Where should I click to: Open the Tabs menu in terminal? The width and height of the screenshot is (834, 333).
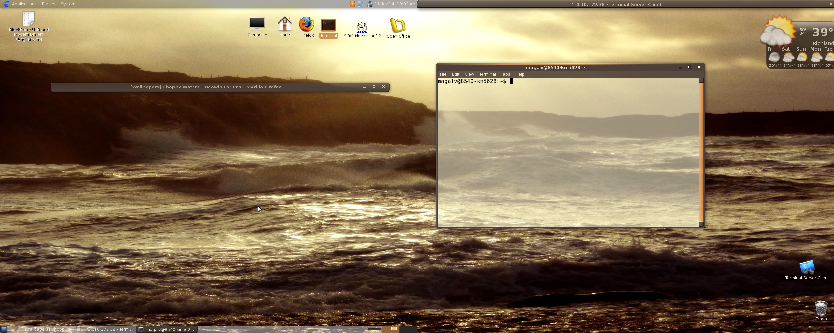click(x=505, y=74)
